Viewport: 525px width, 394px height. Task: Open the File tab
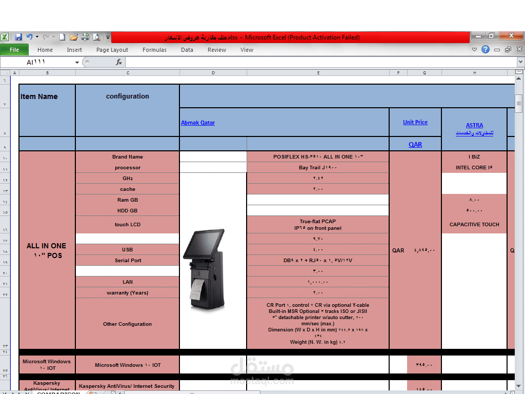point(14,50)
